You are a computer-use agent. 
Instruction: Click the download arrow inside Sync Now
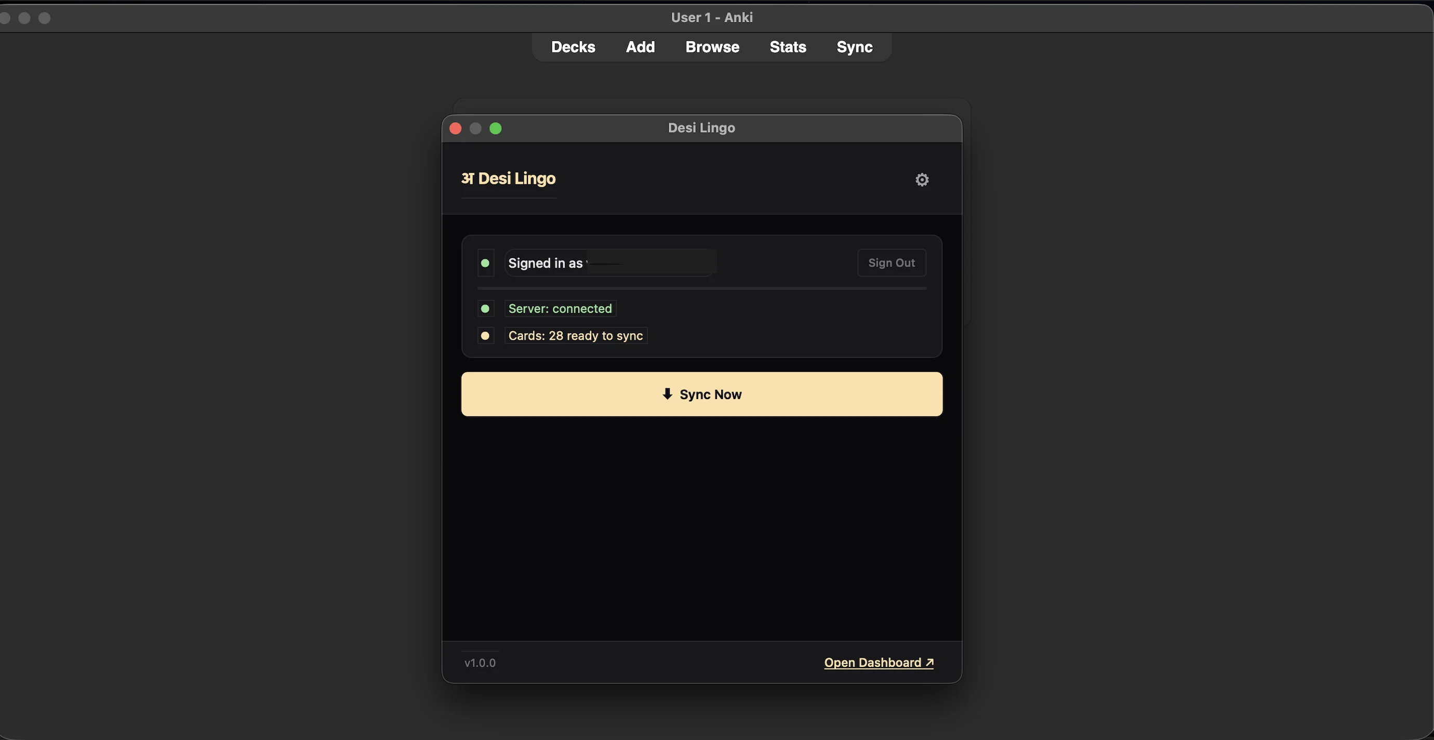(x=667, y=394)
